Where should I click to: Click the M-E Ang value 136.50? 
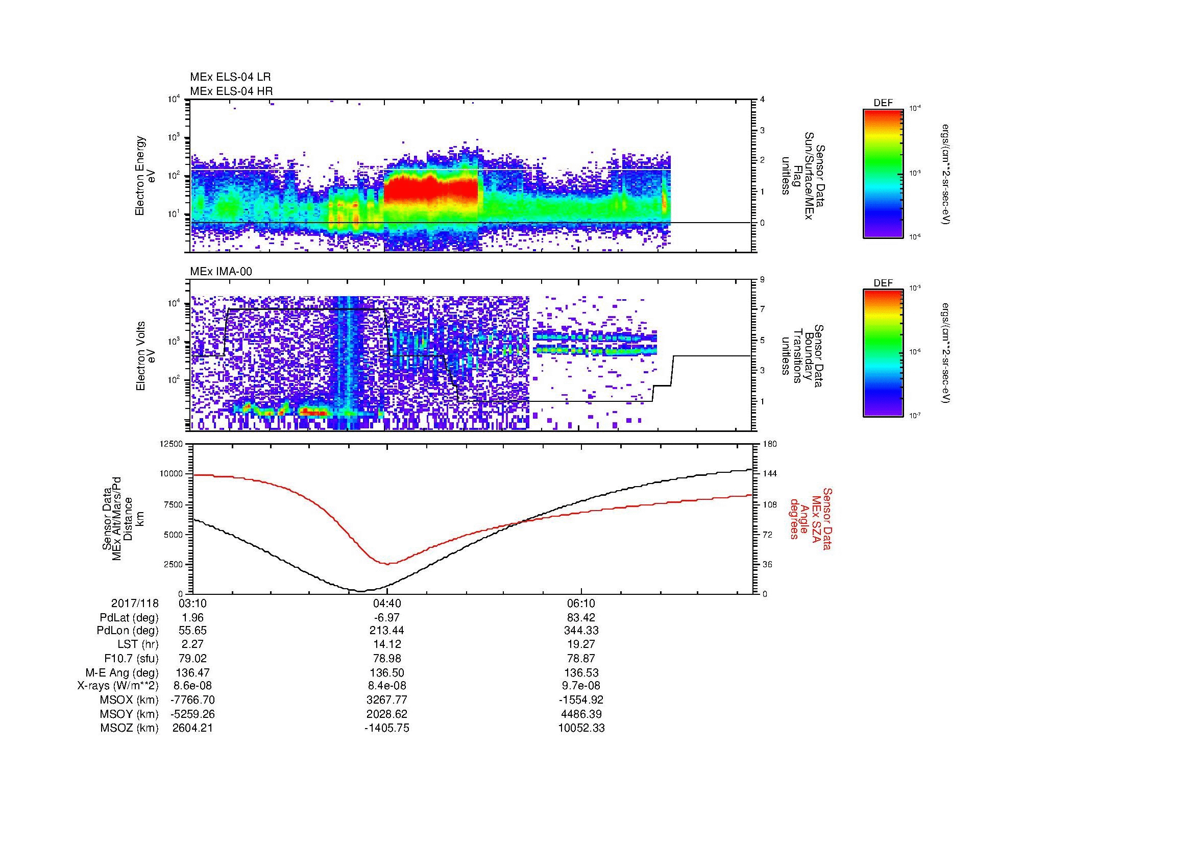coord(387,673)
